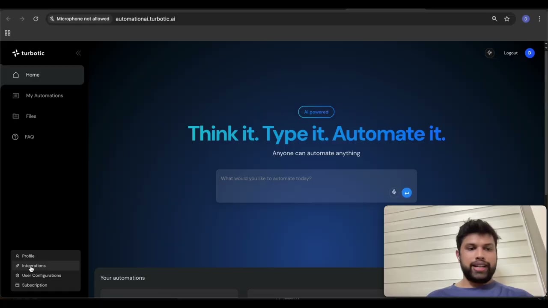The width and height of the screenshot is (548, 308).
Task: Open the Home sidebar item
Action: [x=33, y=75]
